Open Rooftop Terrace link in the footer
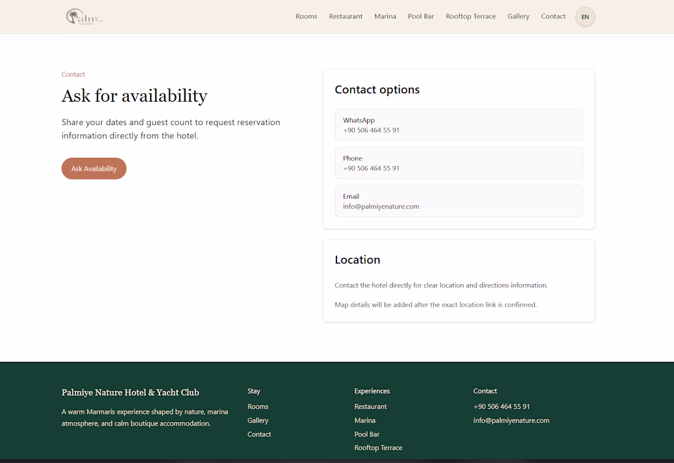The height and width of the screenshot is (463, 674). [x=378, y=448]
